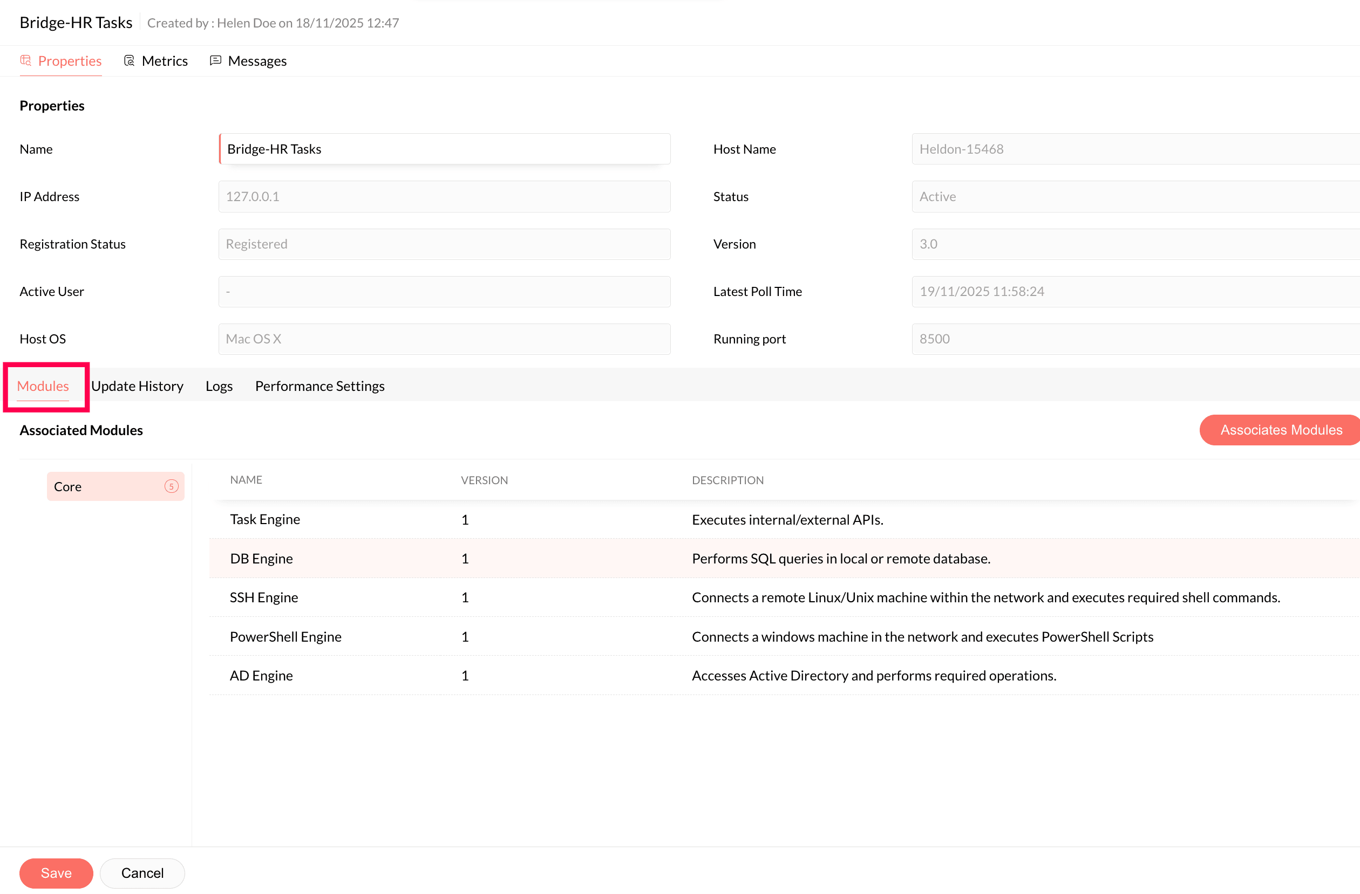This screenshot has width=1360, height=894.
Task: Click the Name input field
Action: click(x=445, y=149)
